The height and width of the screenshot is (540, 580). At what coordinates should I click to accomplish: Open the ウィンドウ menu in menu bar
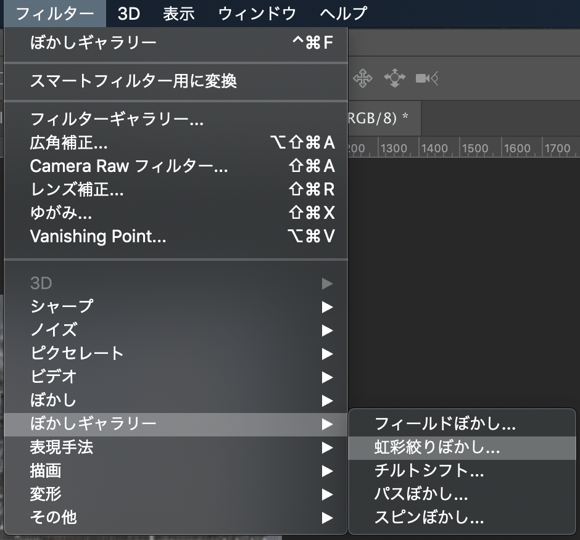point(257,13)
